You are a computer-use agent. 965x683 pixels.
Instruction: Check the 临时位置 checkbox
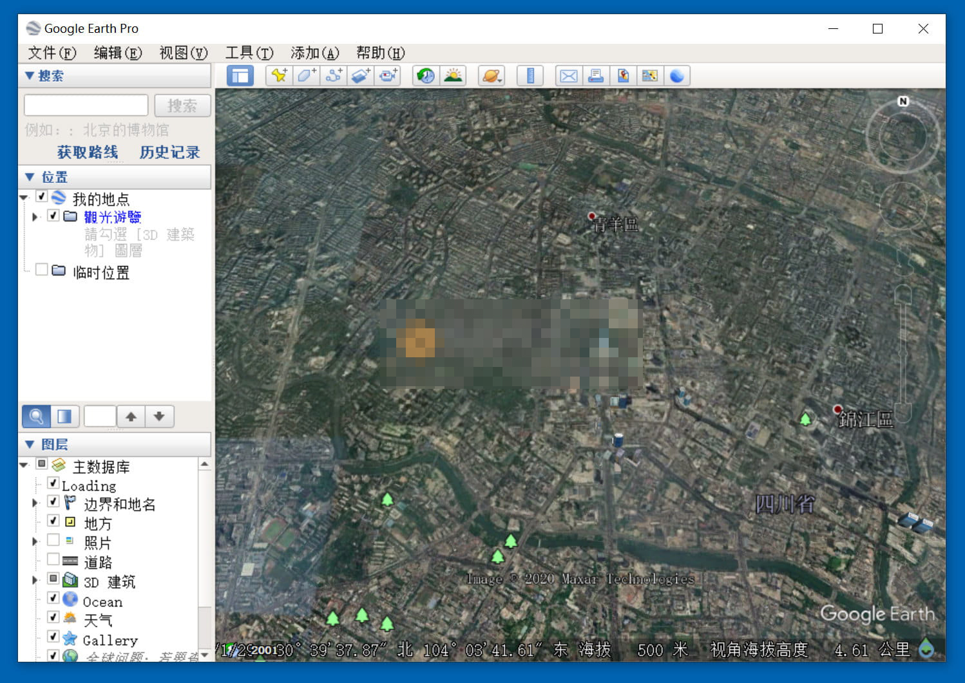42,270
